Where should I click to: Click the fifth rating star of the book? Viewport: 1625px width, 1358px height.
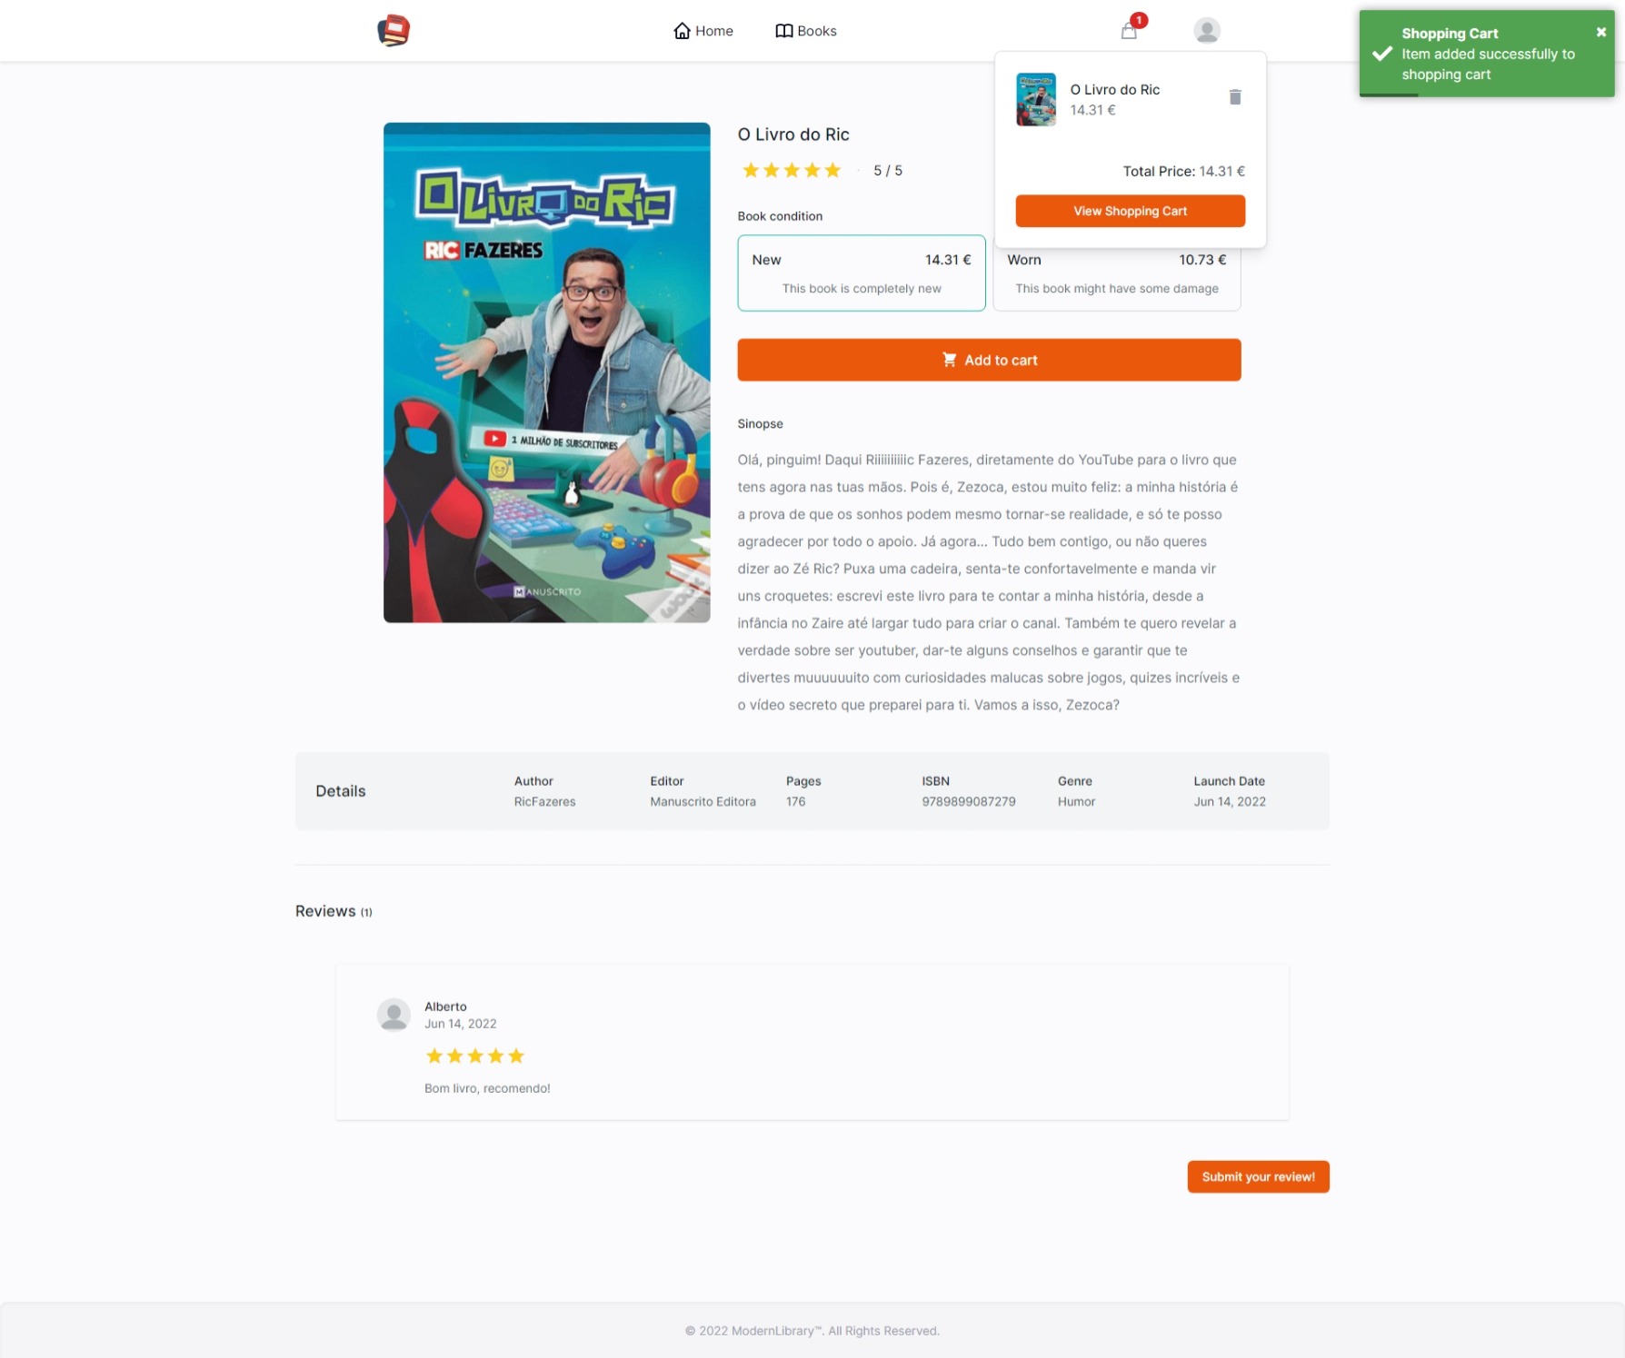(x=832, y=170)
